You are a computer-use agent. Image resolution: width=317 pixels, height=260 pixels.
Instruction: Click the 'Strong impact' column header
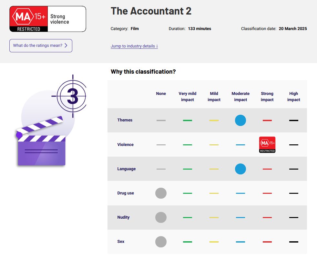coord(267,97)
